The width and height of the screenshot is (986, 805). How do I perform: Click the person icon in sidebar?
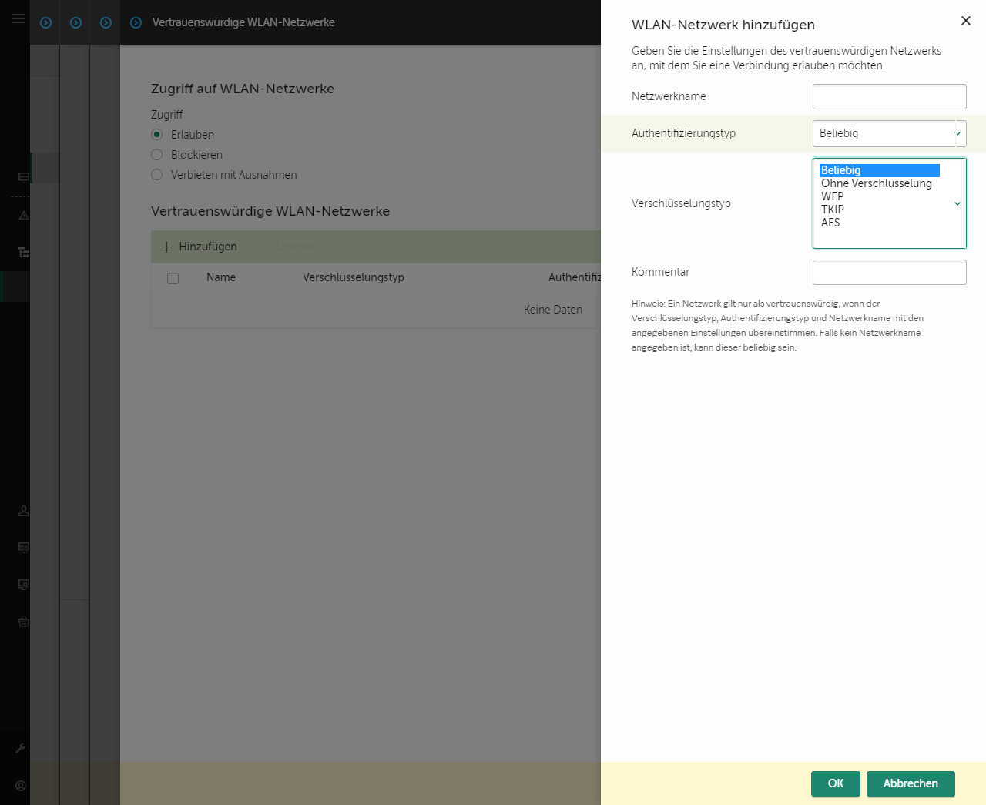(x=23, y=511)
